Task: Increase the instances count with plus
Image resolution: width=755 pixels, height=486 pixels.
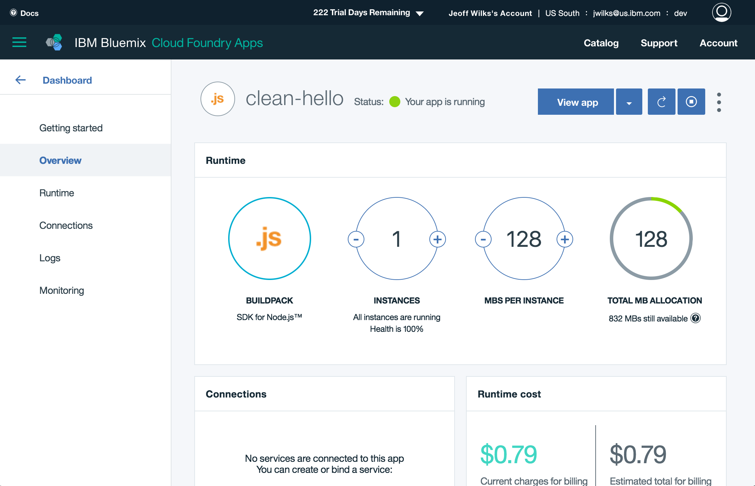Action: click(437, 239)
